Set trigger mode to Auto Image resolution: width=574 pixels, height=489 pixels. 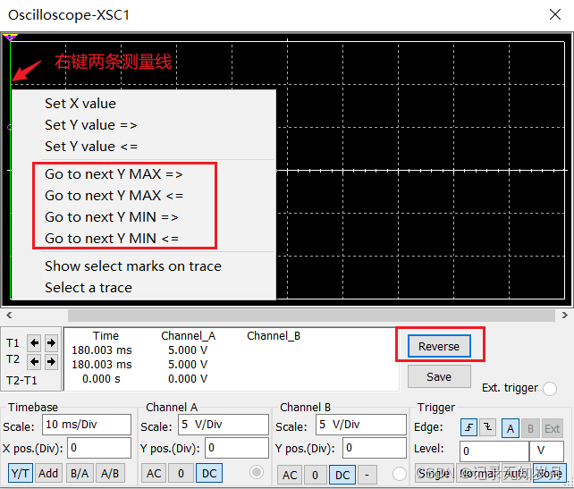pyautogui.click(x=516, y=473)
